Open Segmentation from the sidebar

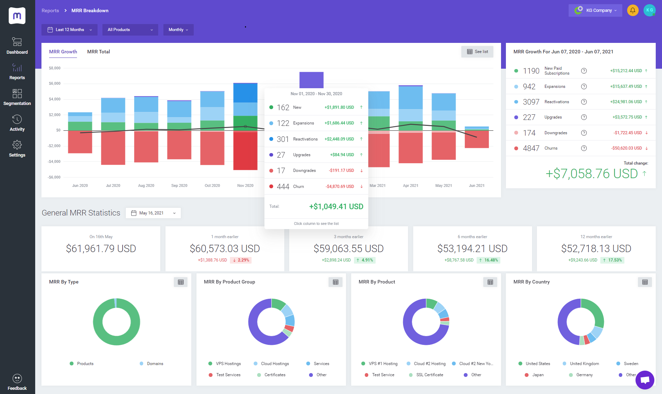click(x=17, y=97)
